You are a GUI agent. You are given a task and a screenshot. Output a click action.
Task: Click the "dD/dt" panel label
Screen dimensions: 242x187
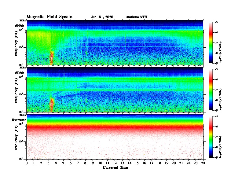pos(20,73)
